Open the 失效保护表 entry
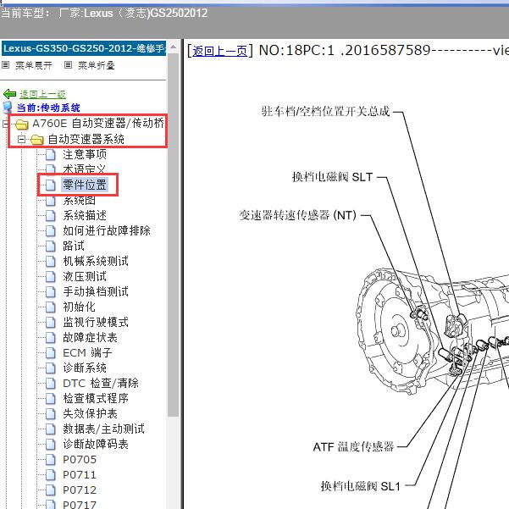Screen dimensions: 509x509 pyautogui.click(x=91, y=414)
